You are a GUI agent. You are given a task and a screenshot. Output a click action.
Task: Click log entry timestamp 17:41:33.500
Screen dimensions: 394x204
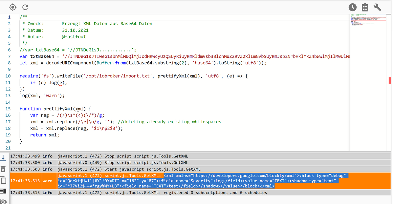(x=25, y=162)
